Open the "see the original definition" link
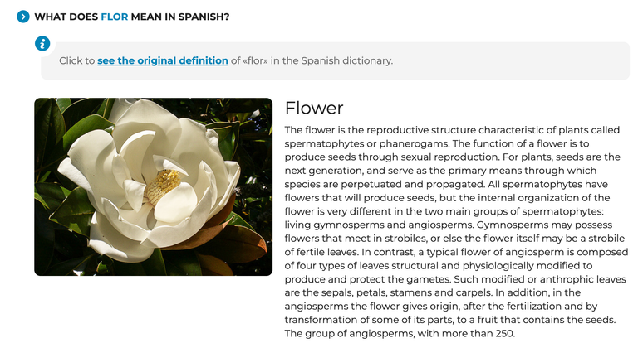Screen dimensions: 638x343 (162, 60)
